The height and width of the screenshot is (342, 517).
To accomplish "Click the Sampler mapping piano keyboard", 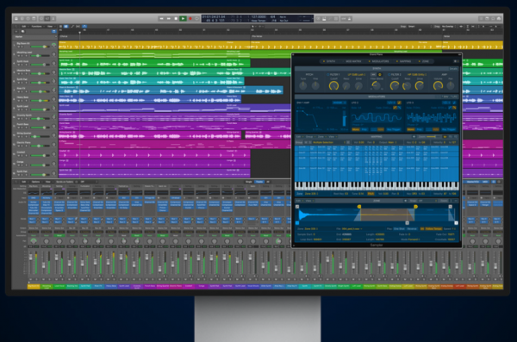I will pyautogui.click(x=377, y=186).
